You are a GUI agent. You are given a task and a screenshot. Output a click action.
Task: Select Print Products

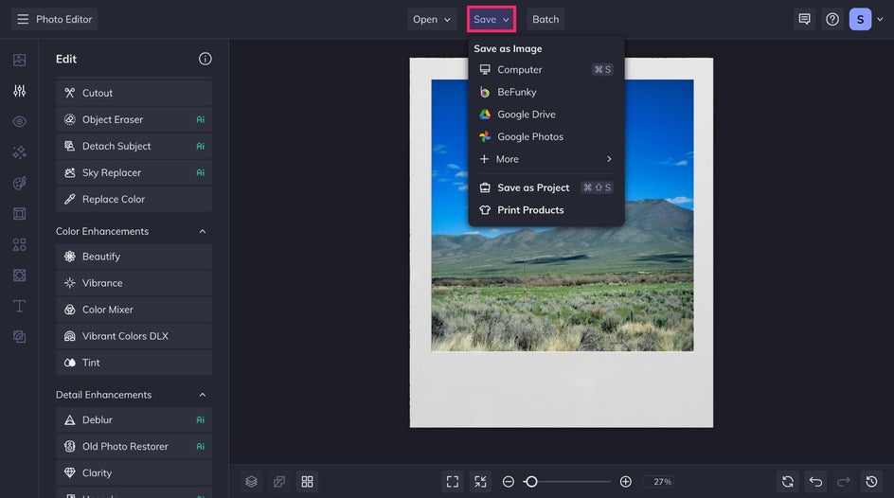point(546,209)
